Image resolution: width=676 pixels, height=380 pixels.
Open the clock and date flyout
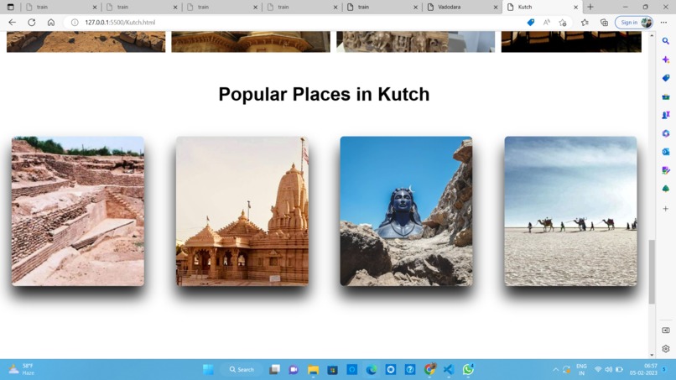coord(643,370)
